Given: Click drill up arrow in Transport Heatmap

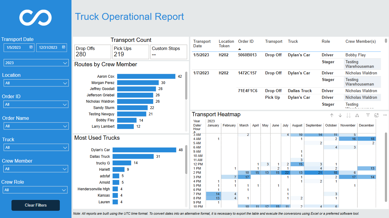Looking at the screenshot, I should click(332, 115).
